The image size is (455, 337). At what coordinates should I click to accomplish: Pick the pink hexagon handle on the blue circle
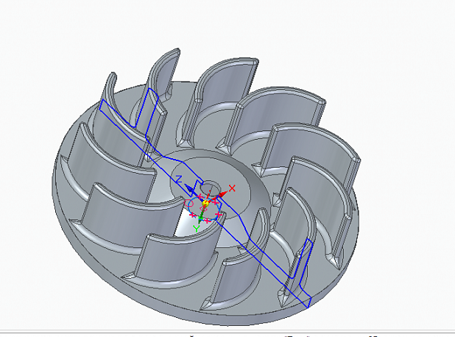point(188,203)
